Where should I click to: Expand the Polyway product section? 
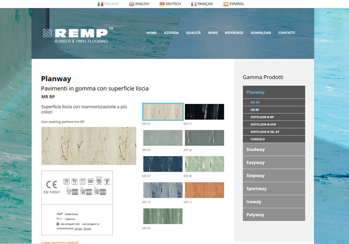[274, 215]
